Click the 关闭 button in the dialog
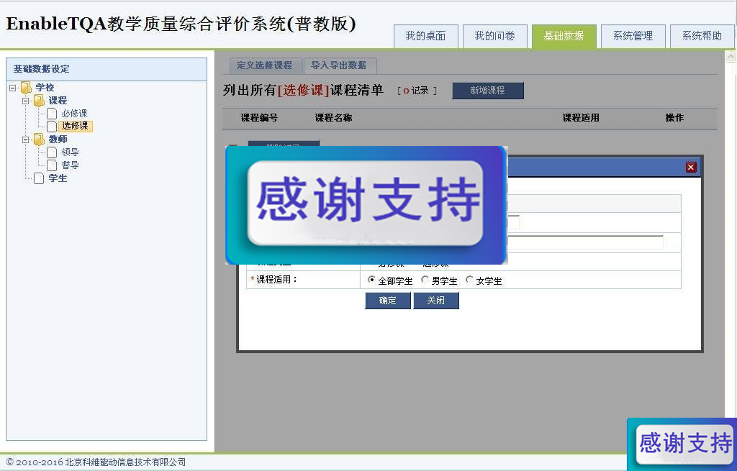 click(435, 301)
